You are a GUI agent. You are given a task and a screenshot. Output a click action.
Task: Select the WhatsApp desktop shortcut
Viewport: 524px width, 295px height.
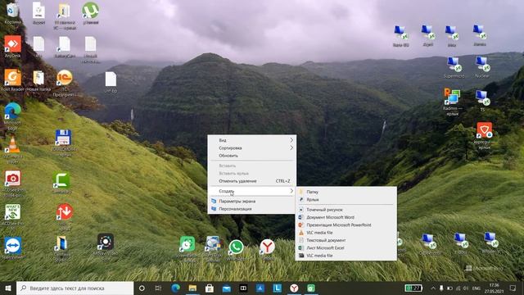pyautogui.click(x=236, y=247)
